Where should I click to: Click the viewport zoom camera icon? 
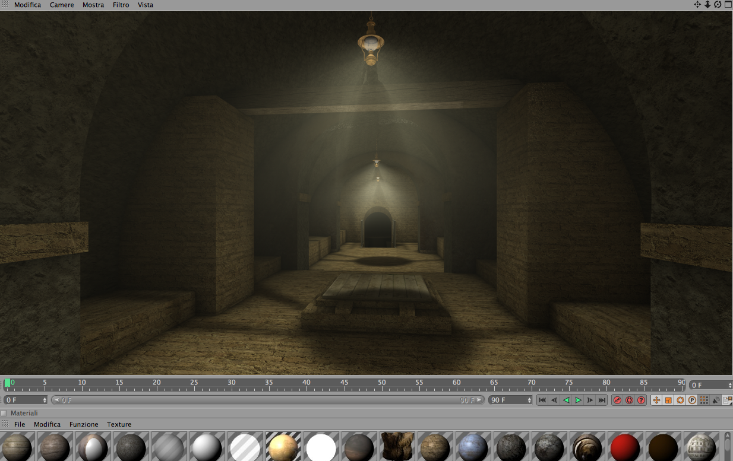coord(707,5)
